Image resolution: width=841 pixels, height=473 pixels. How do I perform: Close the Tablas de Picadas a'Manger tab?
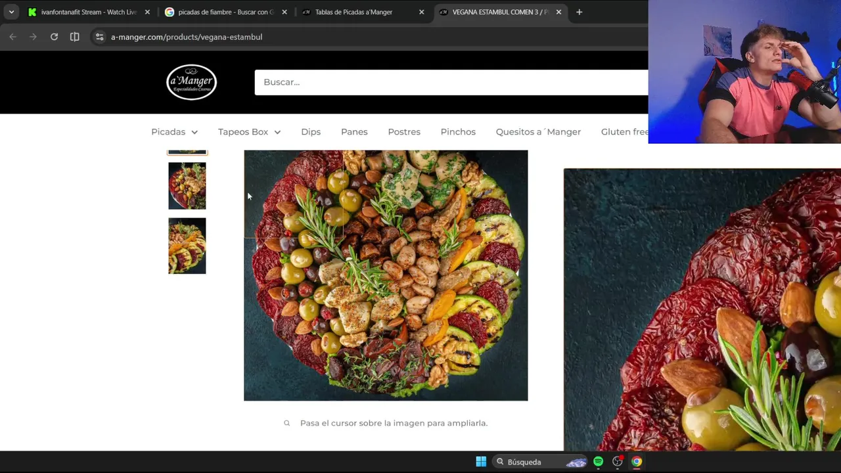pos(421,12)
